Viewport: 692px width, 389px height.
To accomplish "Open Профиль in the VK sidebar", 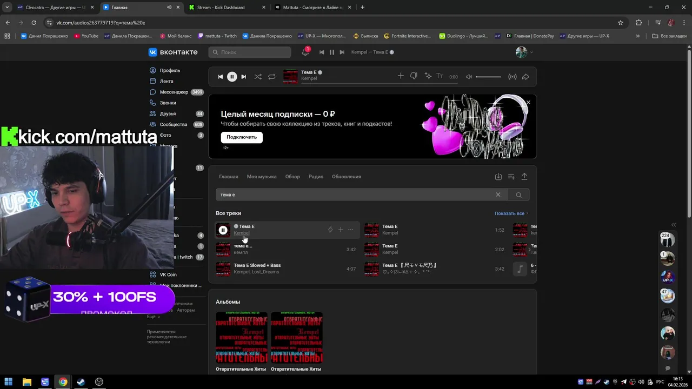I will [x=170, y=70].
